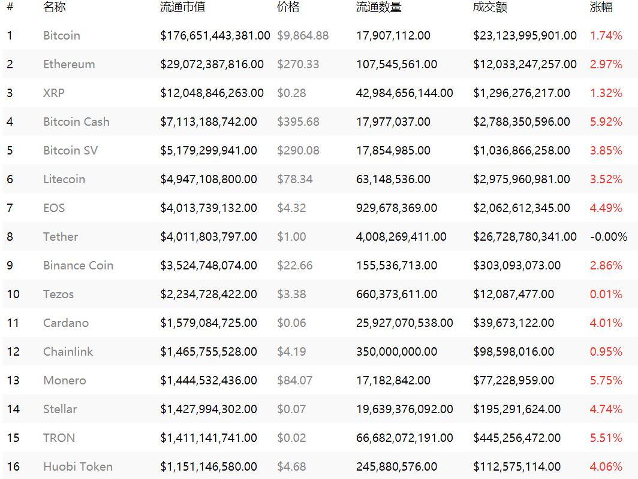Viewport: 638px width, 479px height.
Task: Click the Binance Coin name
Action: (78, 265)
